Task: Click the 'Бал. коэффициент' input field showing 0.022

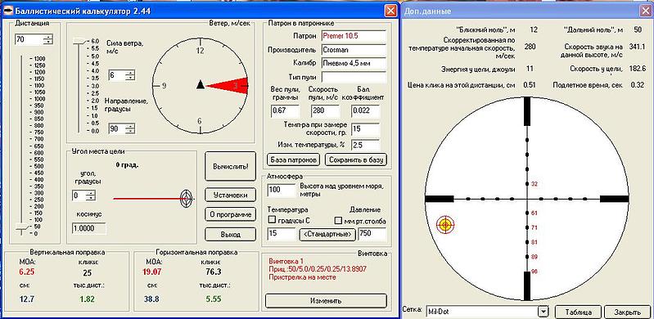Action: (x=365, y=111)
